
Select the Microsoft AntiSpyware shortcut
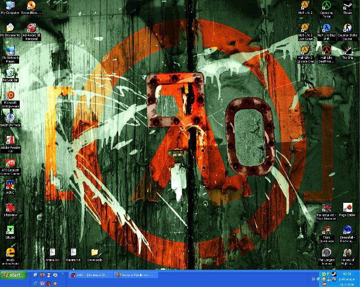pyautogui.click(x=10, y=99)
